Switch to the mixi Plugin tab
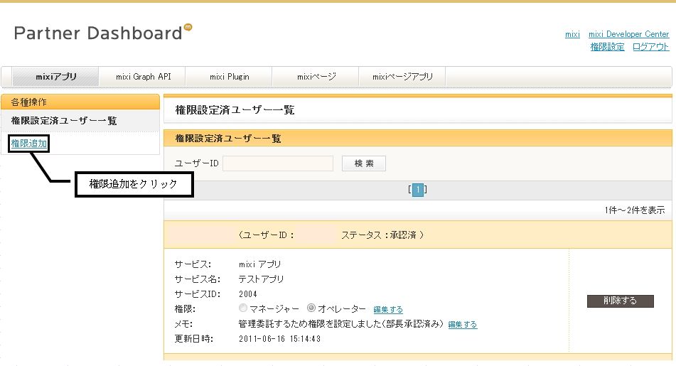The image size is (676, 366). point(230,77)
